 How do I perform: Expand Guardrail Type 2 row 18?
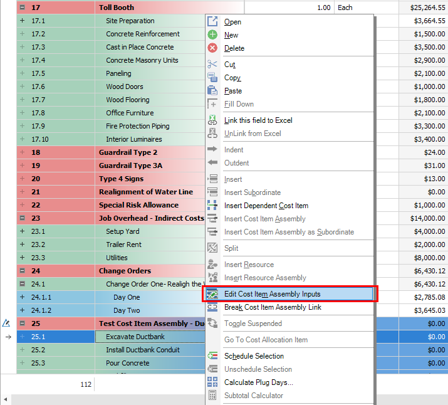[23, 152]
